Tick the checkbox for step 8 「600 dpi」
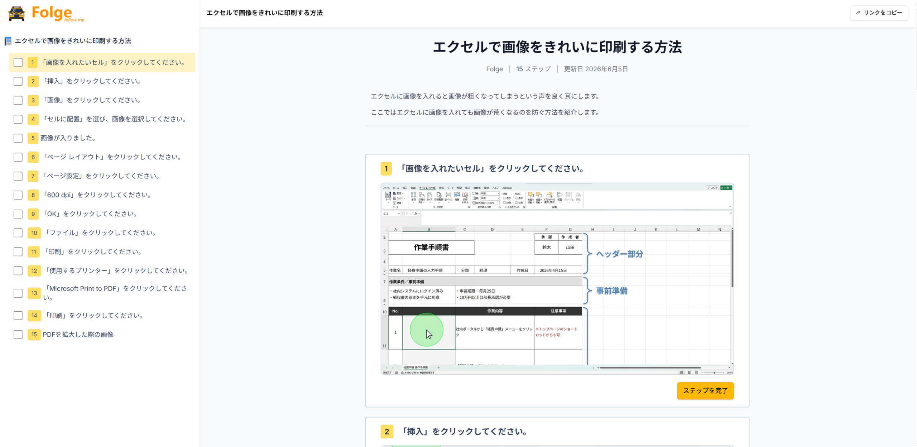Screen dimensions: 917x447 tap(18, 195)
